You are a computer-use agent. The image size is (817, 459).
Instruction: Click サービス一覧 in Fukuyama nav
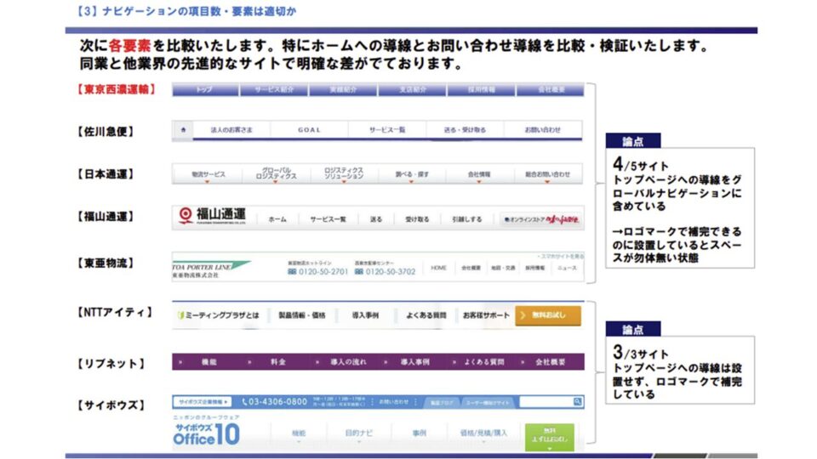(x=329, y=219)
